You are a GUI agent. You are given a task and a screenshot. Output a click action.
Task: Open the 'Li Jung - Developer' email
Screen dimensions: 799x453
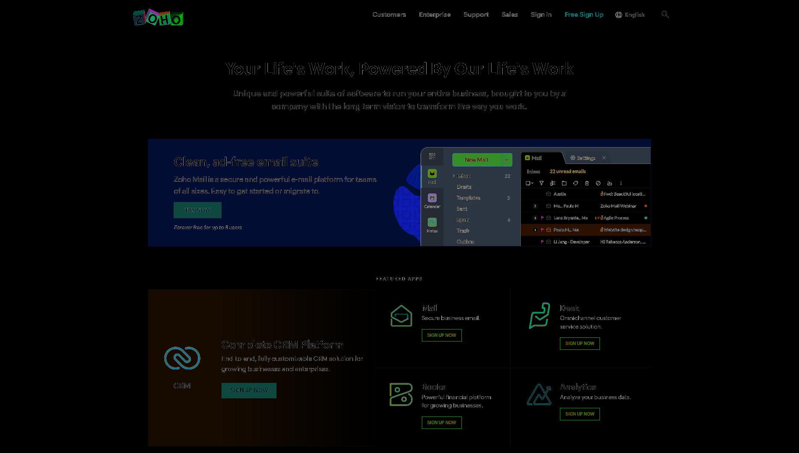point(586,242)
